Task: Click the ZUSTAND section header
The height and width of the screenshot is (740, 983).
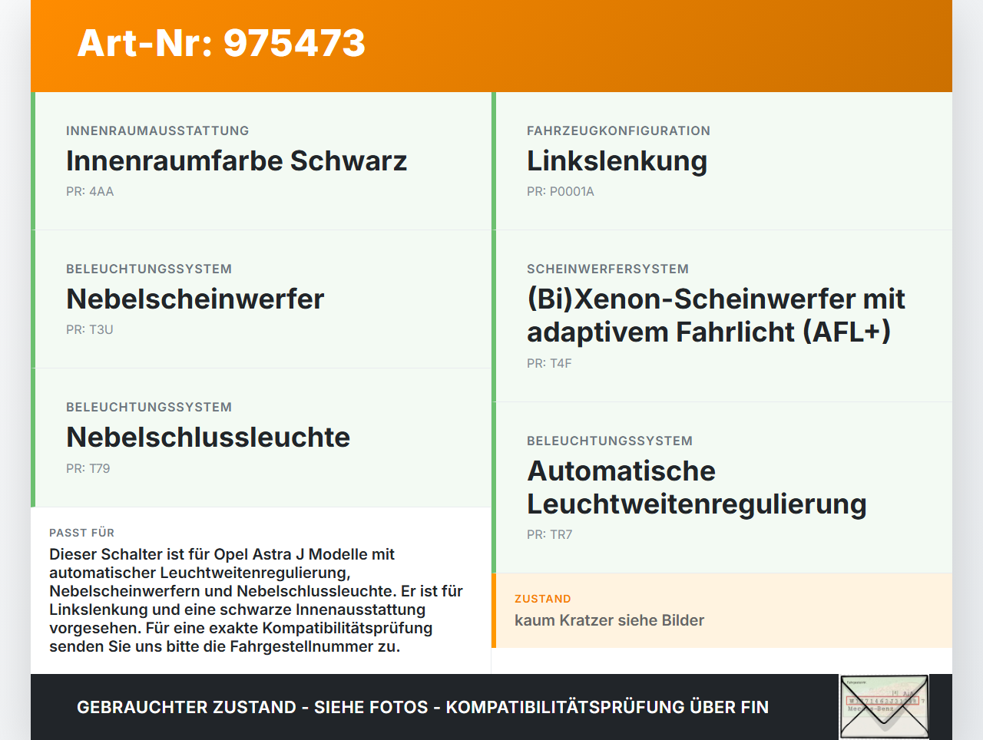Action: [543, 599]
